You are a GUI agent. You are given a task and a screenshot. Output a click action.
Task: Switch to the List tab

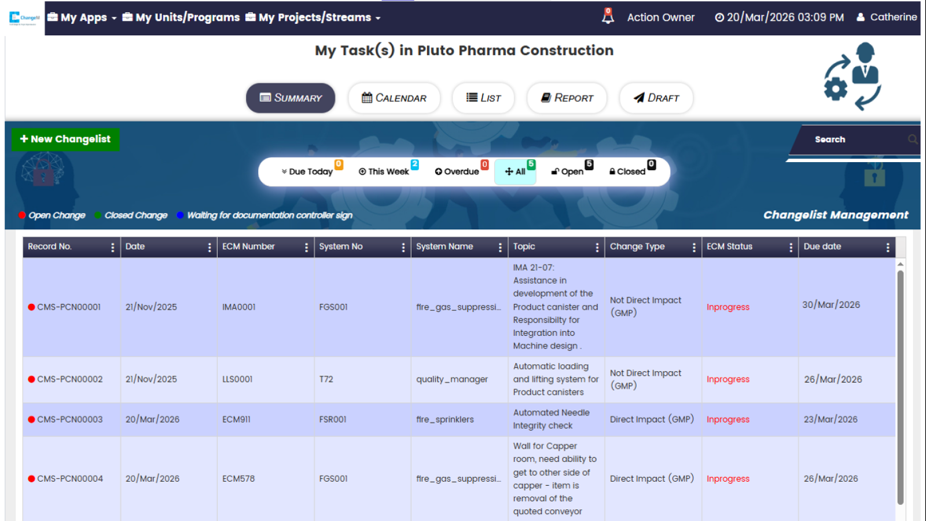[x=483, y=98]
